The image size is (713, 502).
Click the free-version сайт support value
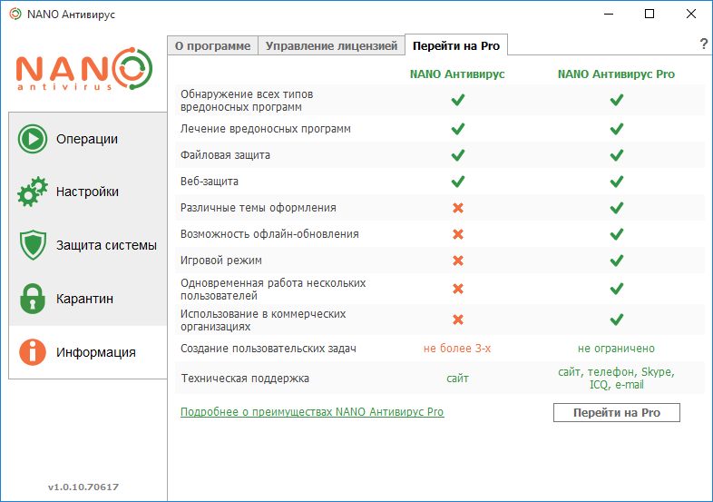pos(457,379)
